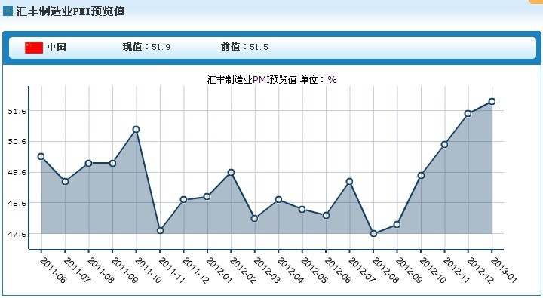This screenshot has height=298, width=543.
Task: Select the 2011-07 data point
Action: (65, 181)
